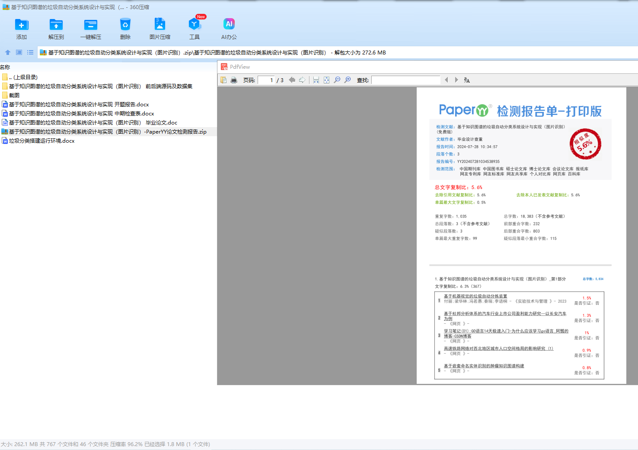The image size is (638, 450).
Task: Click the 基于嵌套命名实体识别 source link
Action: (x=484, y=366)
